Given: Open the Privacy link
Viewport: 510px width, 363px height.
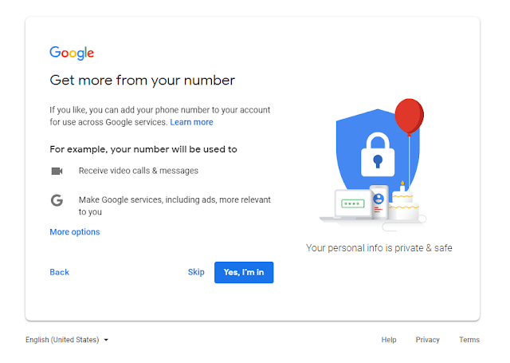Looking at the screenshot, I should click(427, 340).
